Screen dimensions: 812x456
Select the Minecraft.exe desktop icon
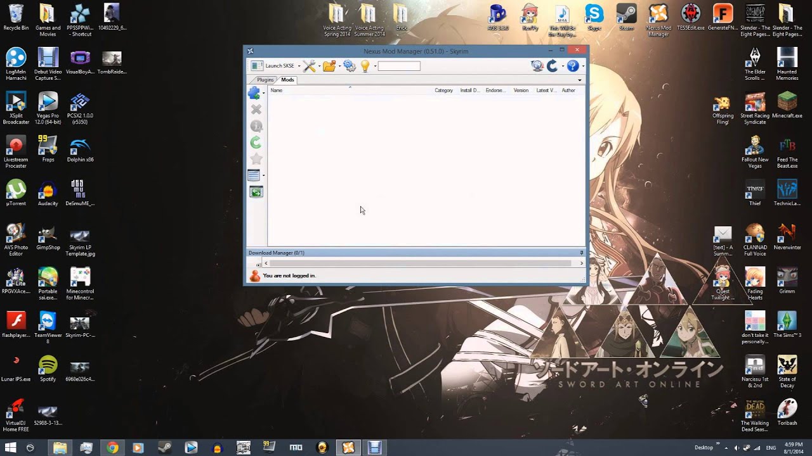click(x=787, y=105)
